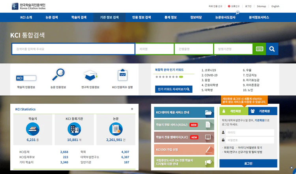Click 학회 count 4,307

point(125,152)
